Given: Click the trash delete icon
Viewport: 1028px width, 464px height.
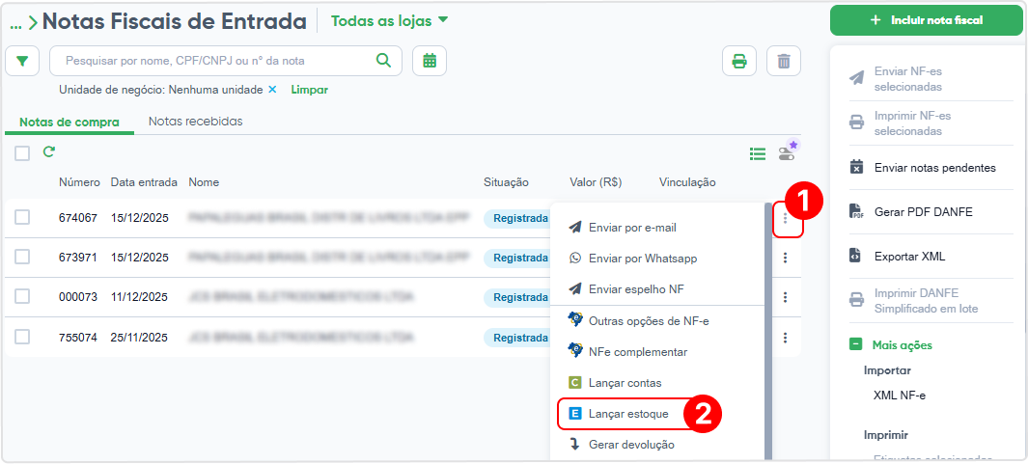Looking at the screenshot, I should 784,62.
